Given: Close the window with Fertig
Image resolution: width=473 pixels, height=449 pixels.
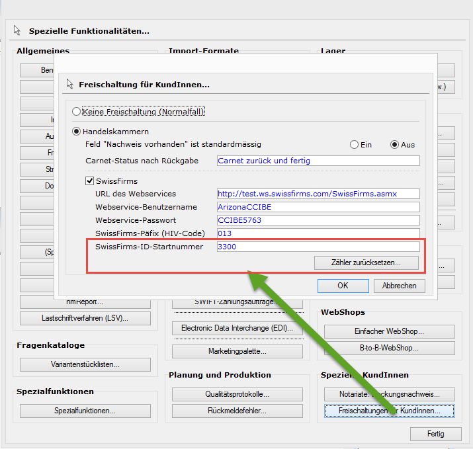Looking at the screenshot, I should click(x=435, y=434).
